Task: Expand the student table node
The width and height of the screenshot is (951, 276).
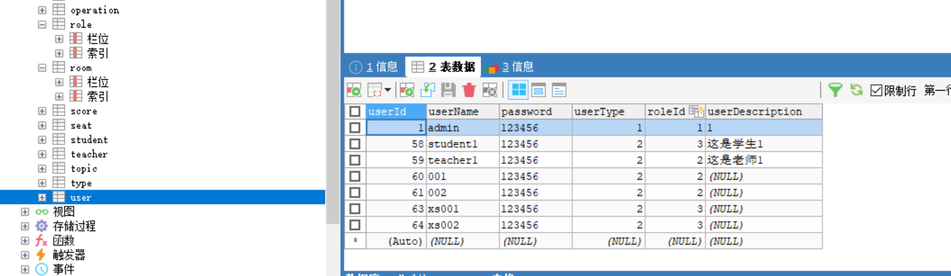Action: point(42,139)
